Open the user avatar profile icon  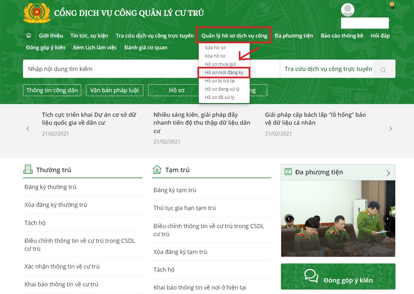click(x=347, y=10)
